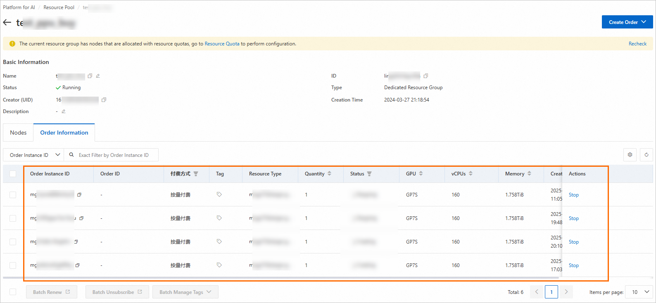Viewport: 656px width, 303px height.
Task: Copy order instance ID in 17:03 row
Action: pyautogui.click(x=77, y=265)
